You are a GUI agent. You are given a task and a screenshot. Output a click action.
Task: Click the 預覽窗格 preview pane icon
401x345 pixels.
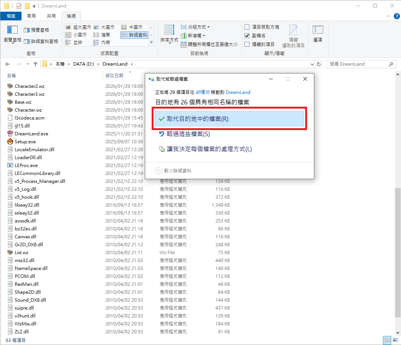click(27, 30)
